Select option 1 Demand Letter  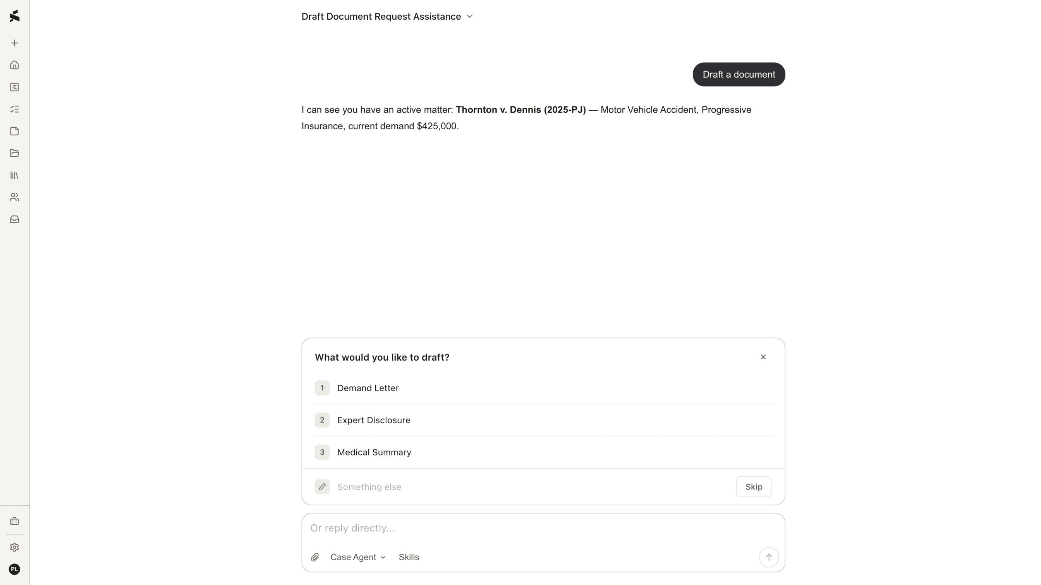click(x=543, y=388)
